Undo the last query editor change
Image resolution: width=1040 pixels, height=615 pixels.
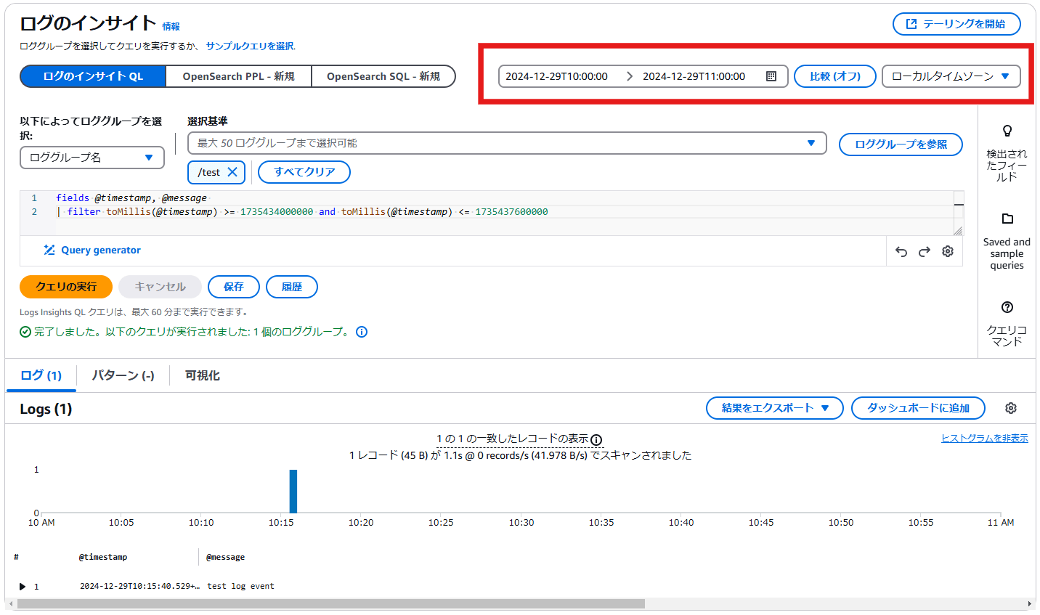pos(901,251)
